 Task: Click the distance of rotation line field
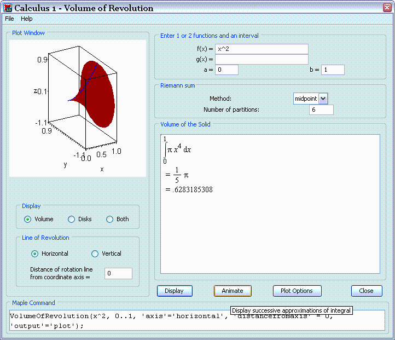coord(118,273)
